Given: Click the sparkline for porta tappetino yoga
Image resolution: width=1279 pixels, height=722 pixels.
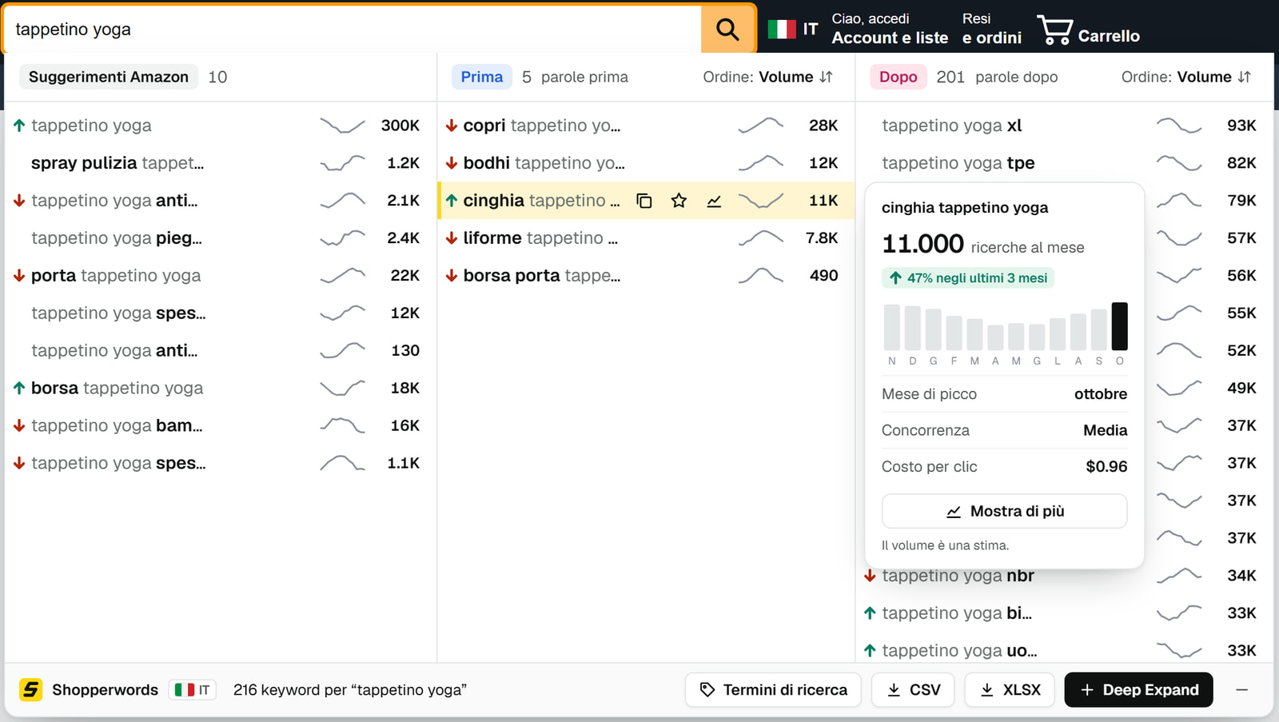Looking at the screenshot, I should point(342,276).
